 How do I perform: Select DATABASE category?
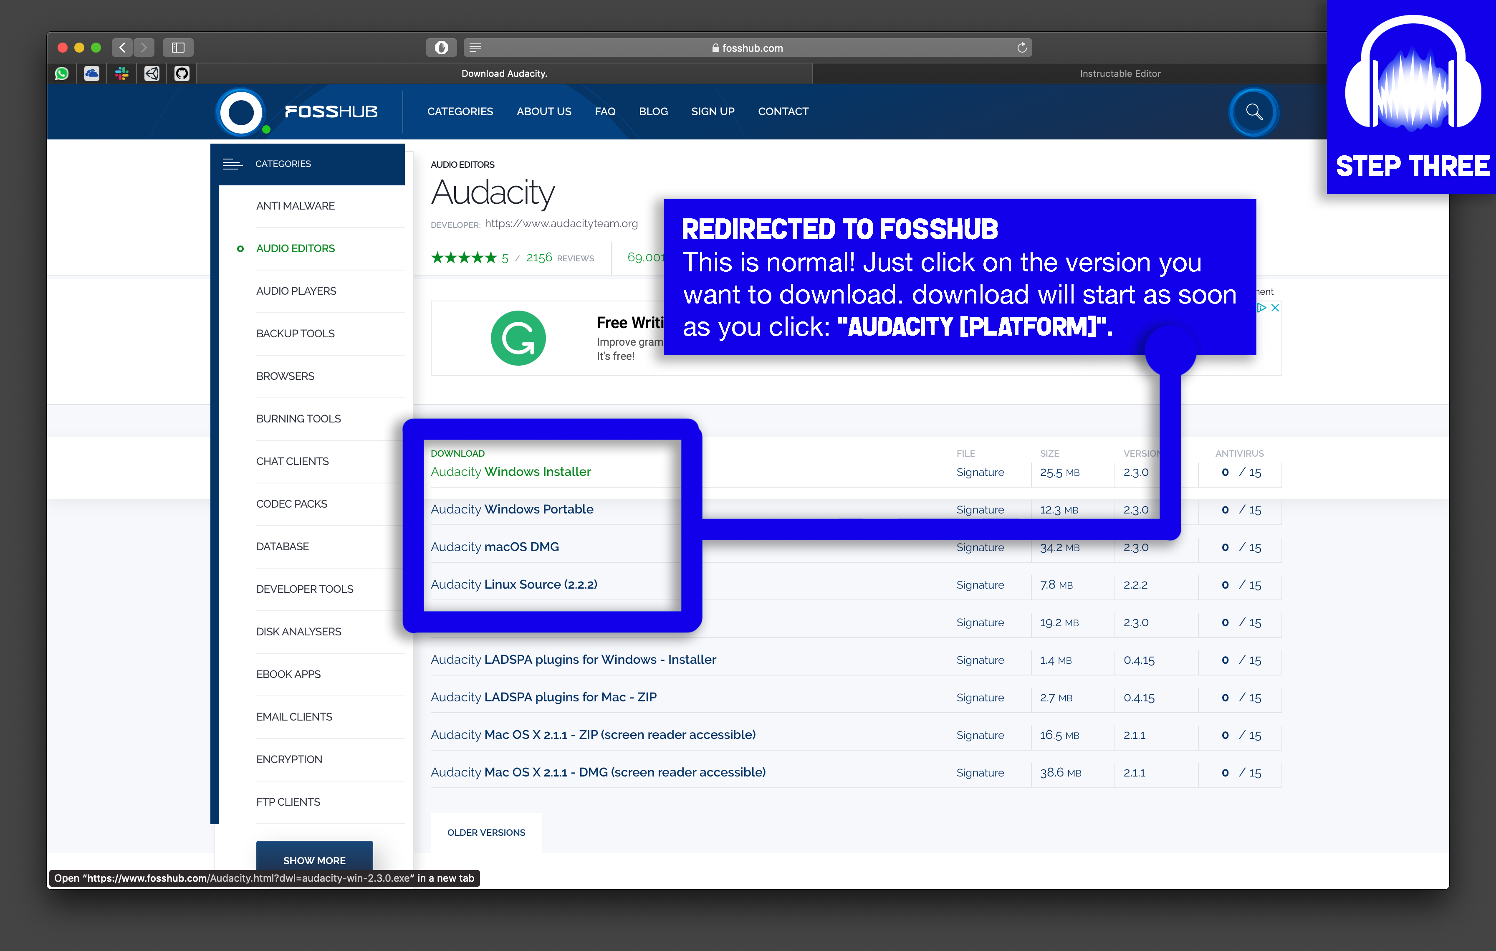282,546
